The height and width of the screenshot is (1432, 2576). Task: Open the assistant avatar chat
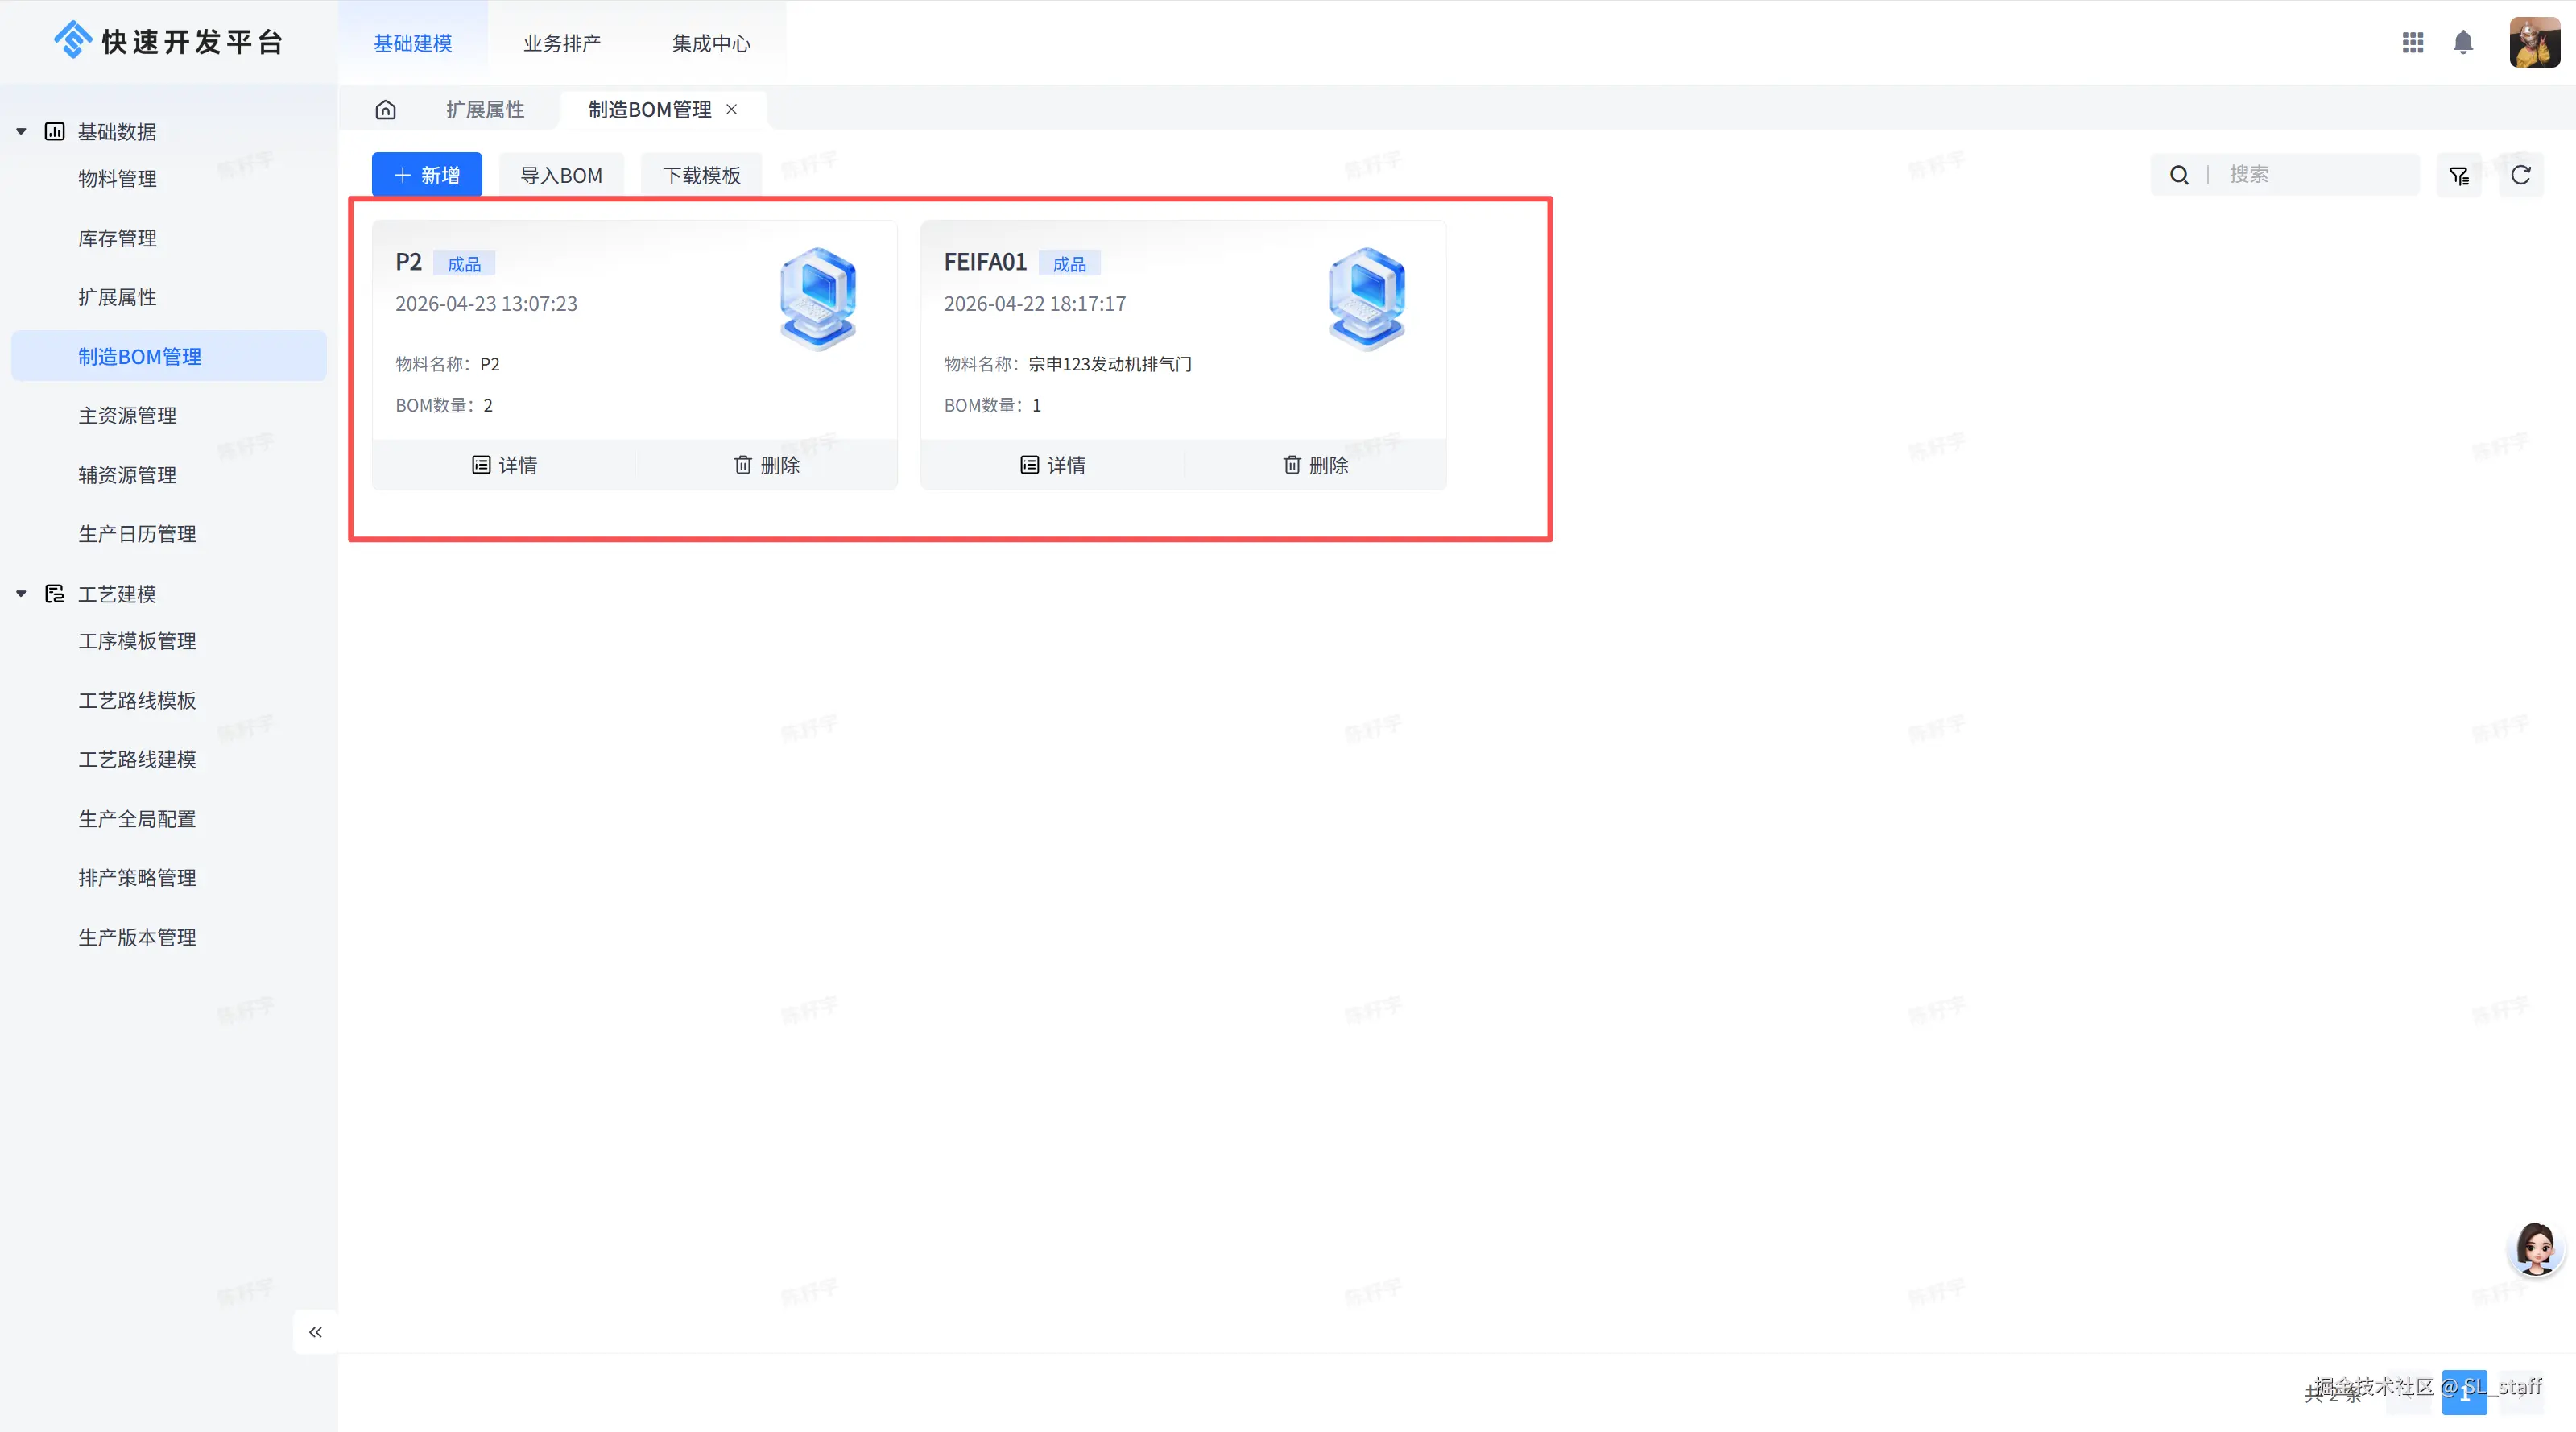pos(2536,1248)
